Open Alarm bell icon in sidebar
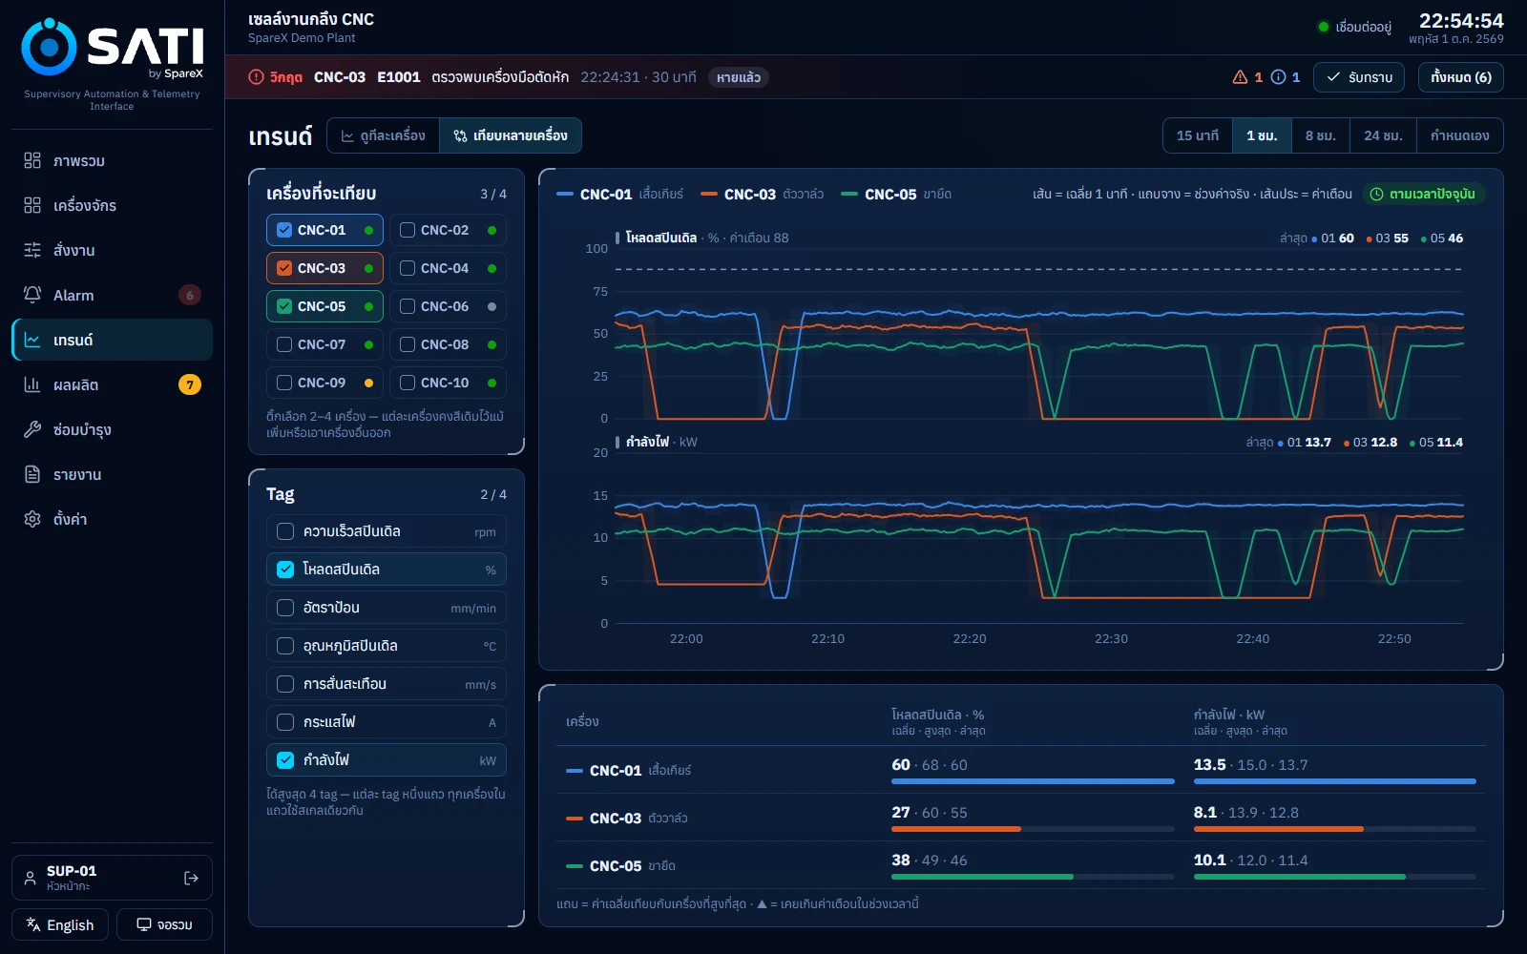 pyautogui.click(x=32, y=295)
